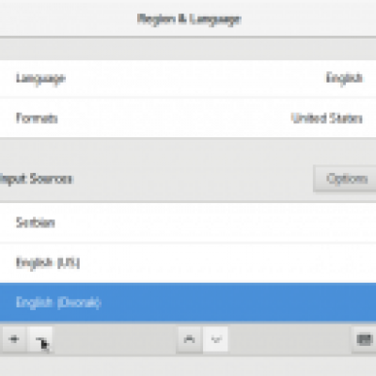The height and width of the screenshot is (376, 376).
Task: Move selected input source down
Action: 216,339
